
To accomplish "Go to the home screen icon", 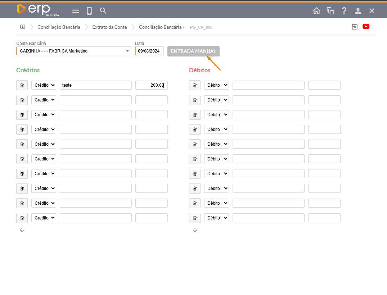I will [x=316, y=11].
